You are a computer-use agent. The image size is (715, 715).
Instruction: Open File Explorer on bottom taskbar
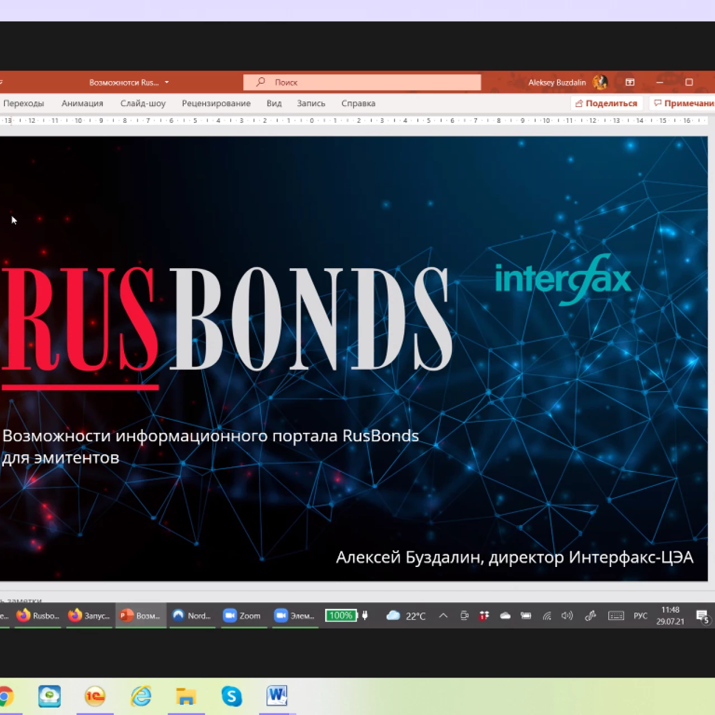186,697
